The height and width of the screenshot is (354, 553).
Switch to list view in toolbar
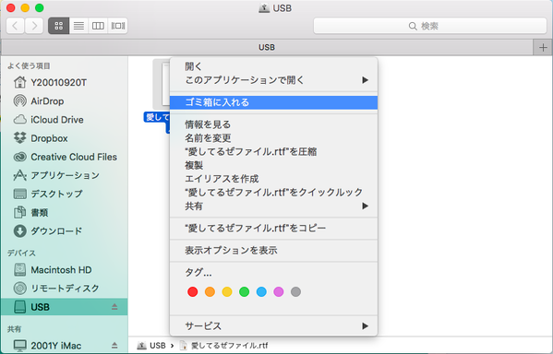click(78, 26)
